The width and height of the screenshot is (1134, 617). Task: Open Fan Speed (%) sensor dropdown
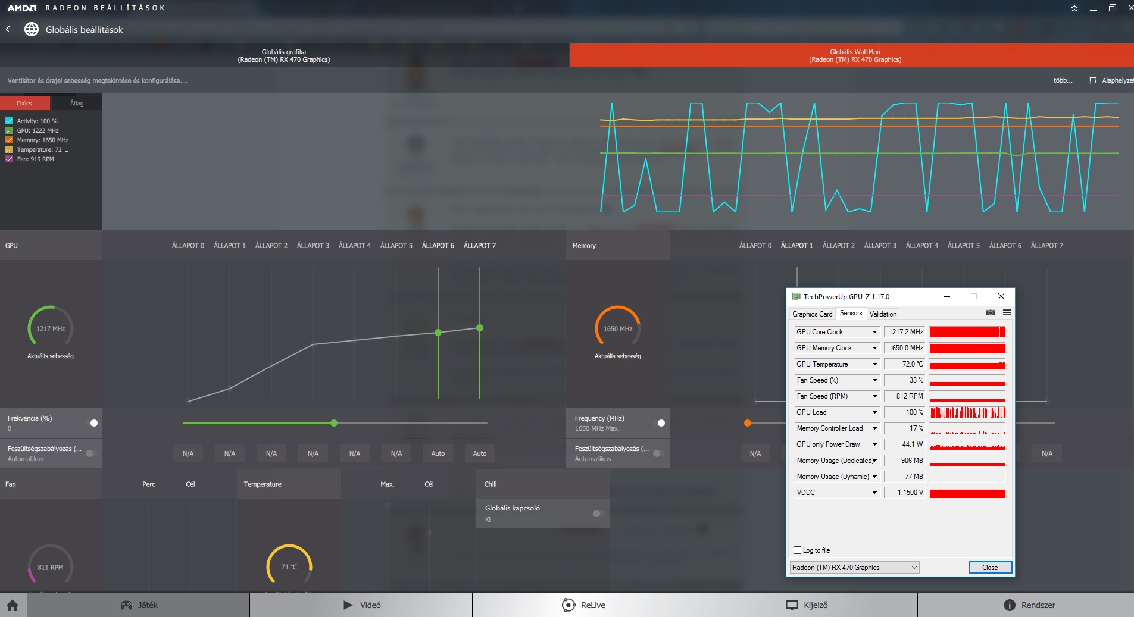pos(874,380)
